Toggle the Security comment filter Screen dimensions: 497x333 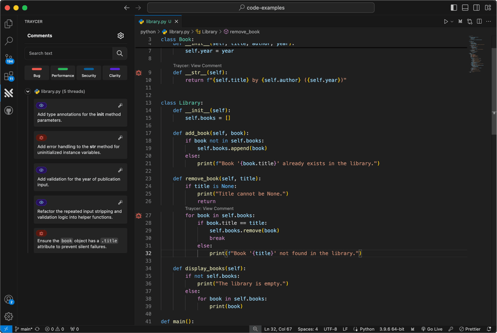89,73
